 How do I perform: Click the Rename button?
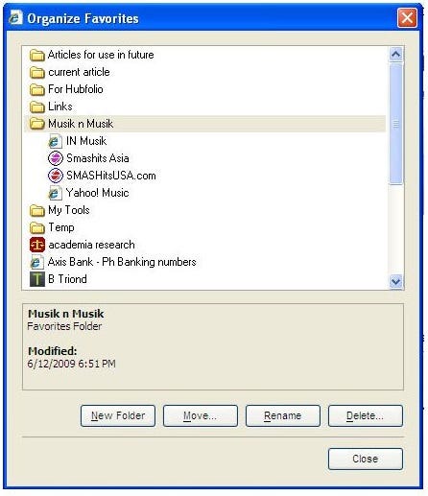point(283,415)
